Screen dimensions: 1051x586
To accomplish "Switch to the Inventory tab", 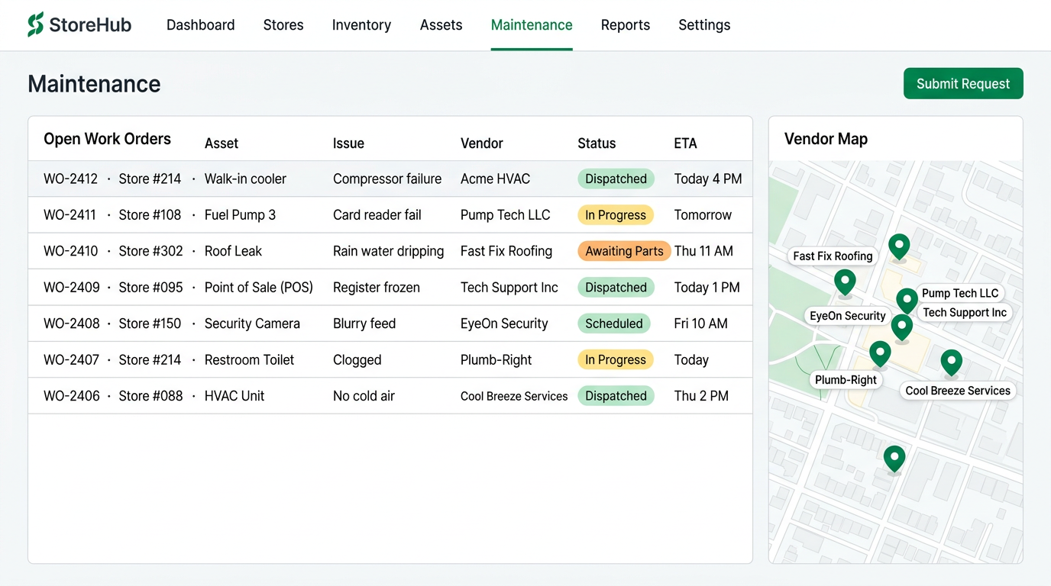I will [361, 25].
